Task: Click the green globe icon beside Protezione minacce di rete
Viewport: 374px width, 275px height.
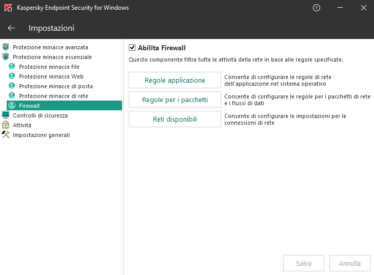Action: coord(12,95)
